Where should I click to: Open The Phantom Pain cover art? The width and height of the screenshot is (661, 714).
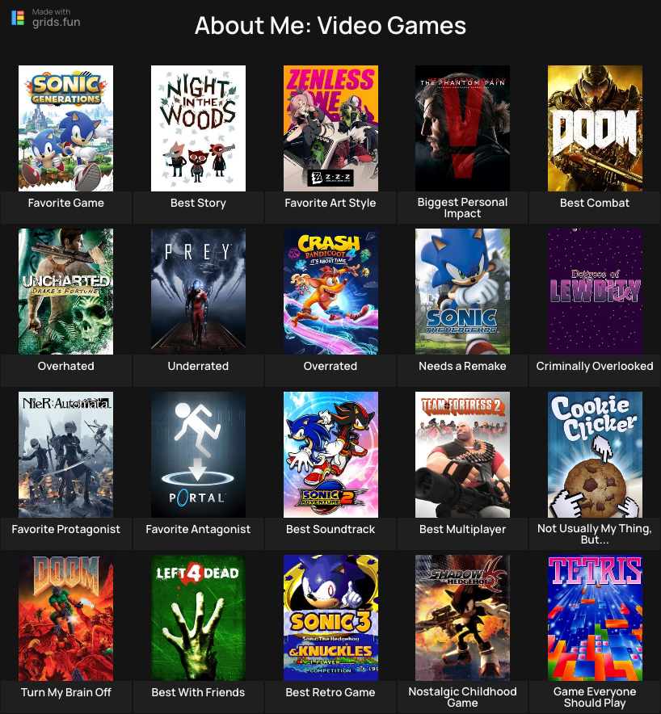point(462,128)
